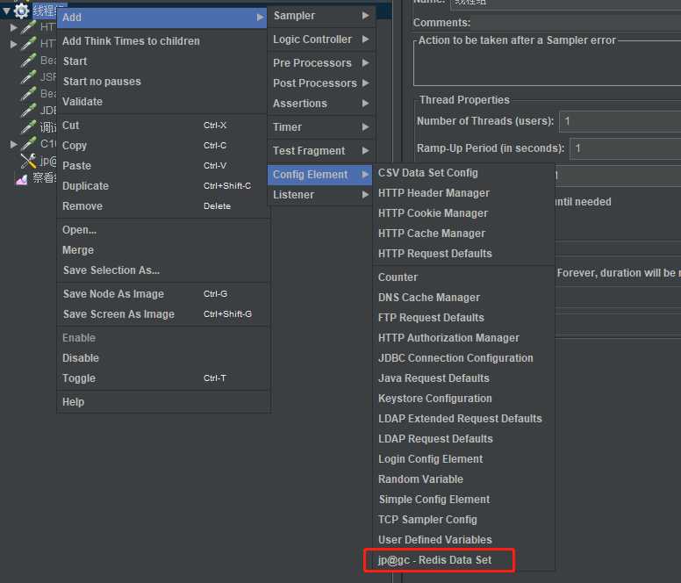The image size is (681, 583).
Task: Choose Validate in context menu
Action: (162, 101)
